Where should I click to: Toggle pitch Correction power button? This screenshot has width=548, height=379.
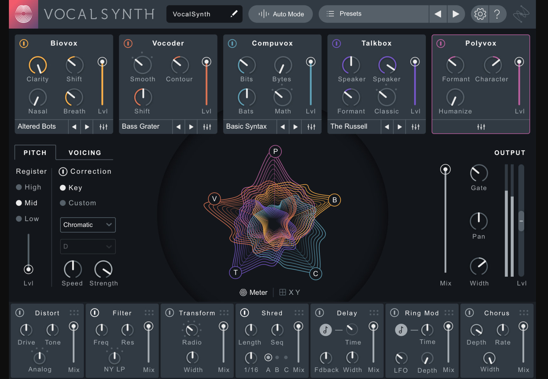pyautogui.click(x=63, y=172)
